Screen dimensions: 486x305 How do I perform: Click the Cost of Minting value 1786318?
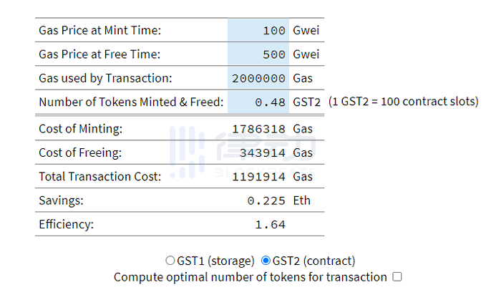point(259,129)
